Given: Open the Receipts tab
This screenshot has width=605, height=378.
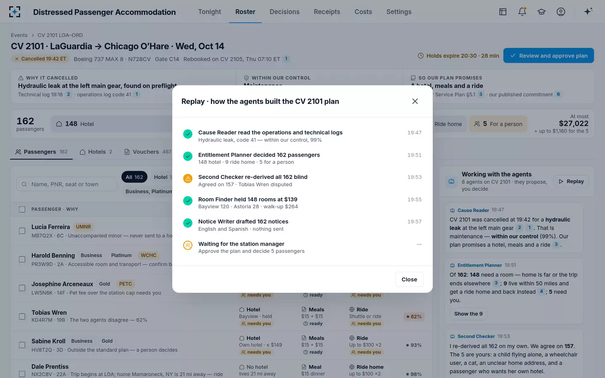Looking at the screenshot, I should 327,12.
